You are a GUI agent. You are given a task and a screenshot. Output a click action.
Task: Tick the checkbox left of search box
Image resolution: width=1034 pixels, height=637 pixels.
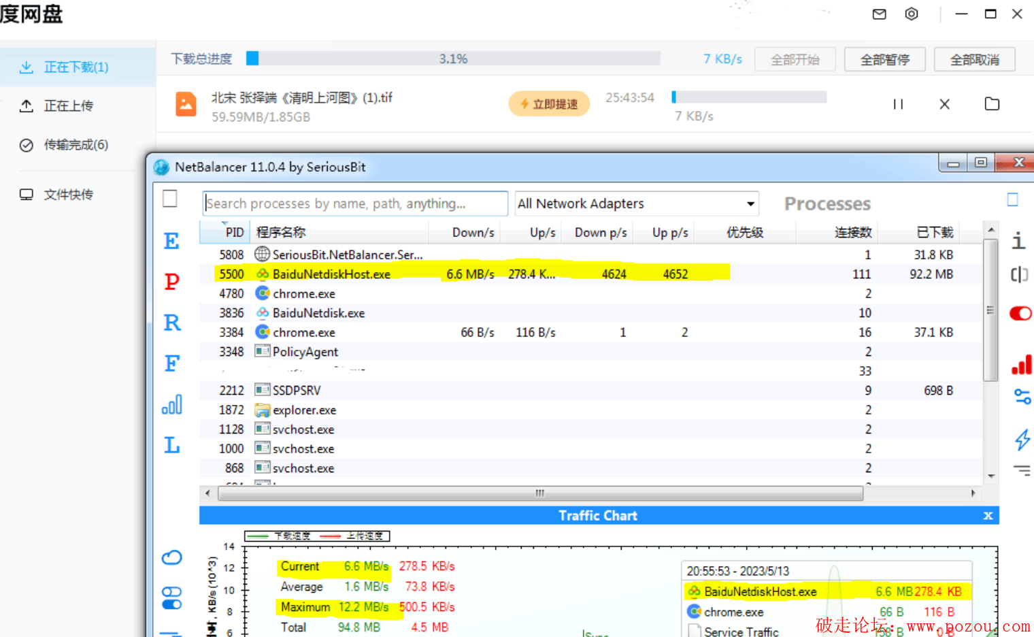click(x=170, y=198)
